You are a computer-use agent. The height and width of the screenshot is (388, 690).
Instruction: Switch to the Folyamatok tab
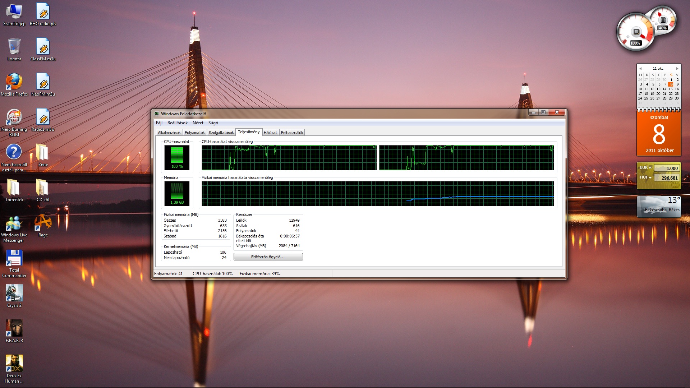tap(194, 133)
